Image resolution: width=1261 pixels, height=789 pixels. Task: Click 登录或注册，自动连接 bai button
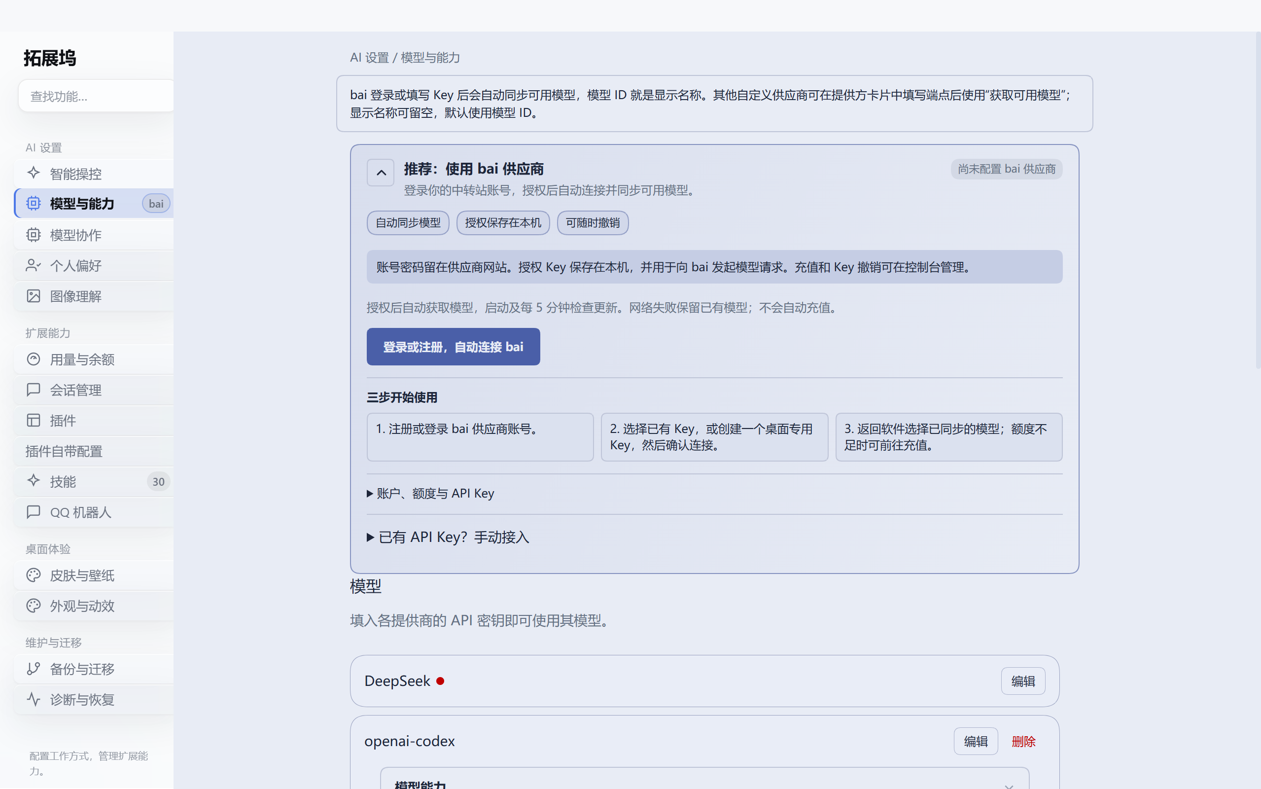453,347
